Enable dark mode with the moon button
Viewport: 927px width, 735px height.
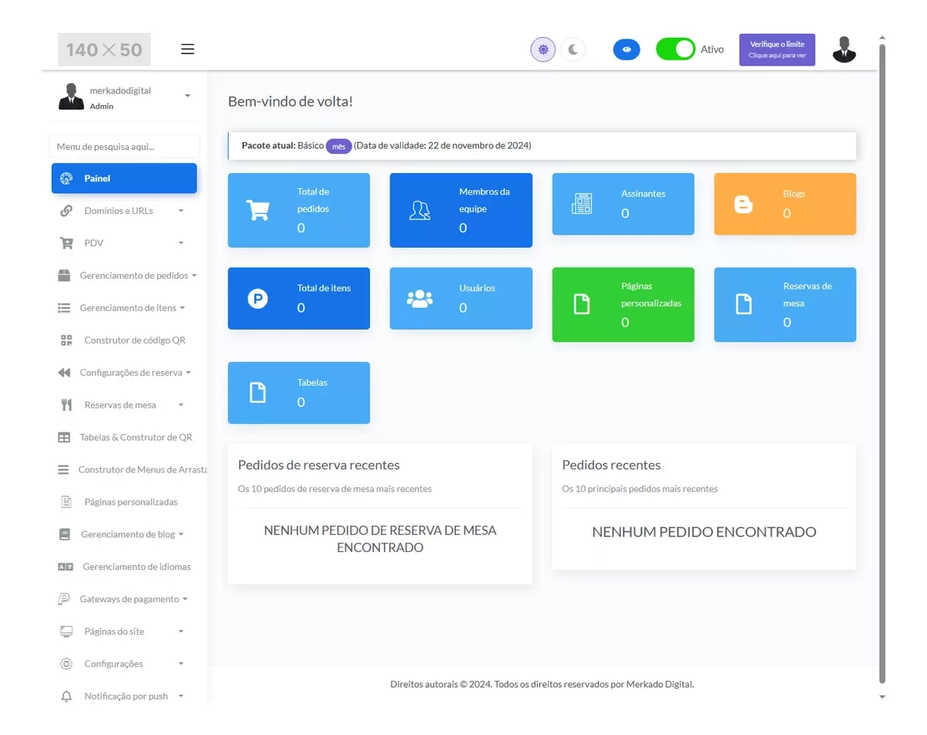pos(573,49)
